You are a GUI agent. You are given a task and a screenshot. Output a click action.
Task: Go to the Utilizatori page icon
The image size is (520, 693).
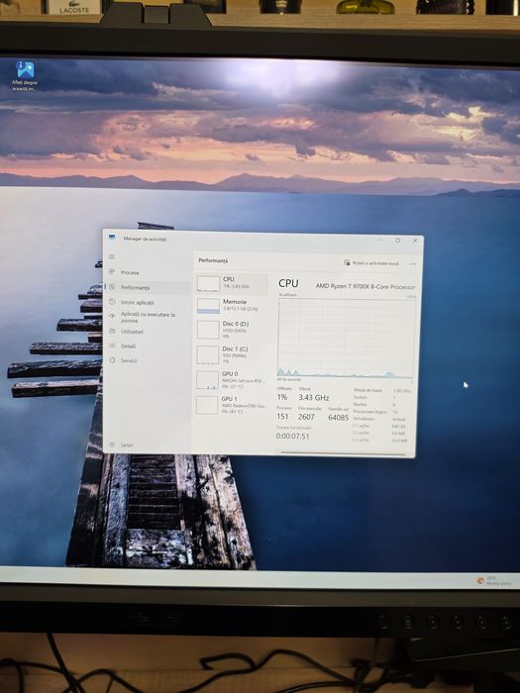tap(112, 331)
